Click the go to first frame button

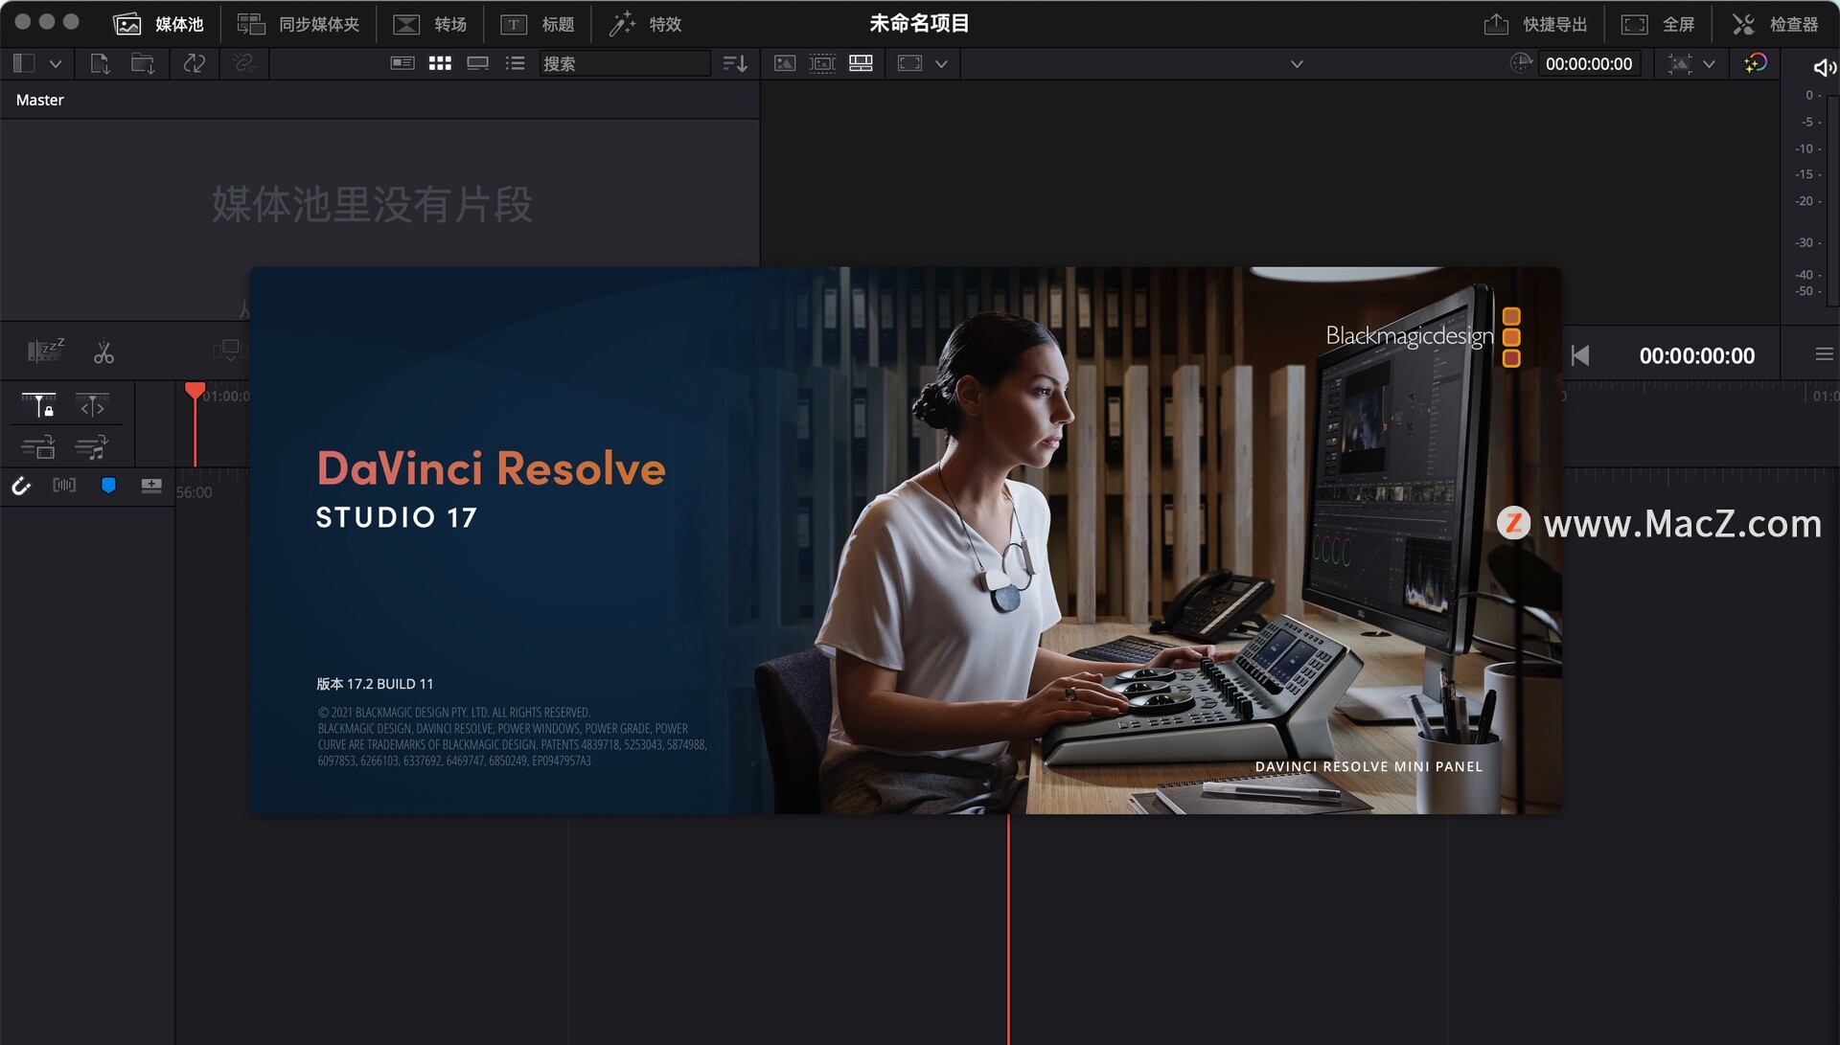coord(1580,355)
